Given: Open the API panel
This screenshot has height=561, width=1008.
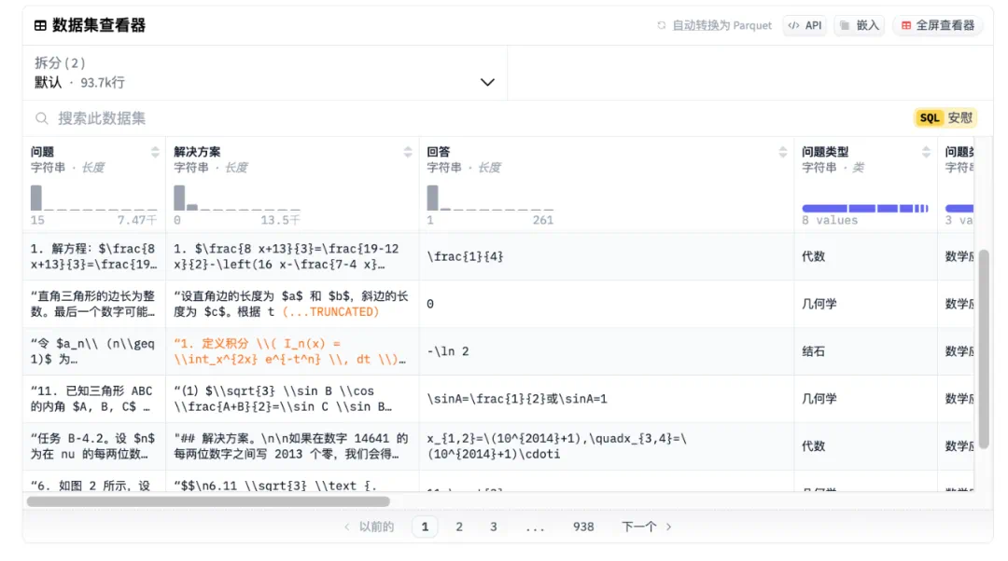Looking at the screenshot, I should coord(804,25).
